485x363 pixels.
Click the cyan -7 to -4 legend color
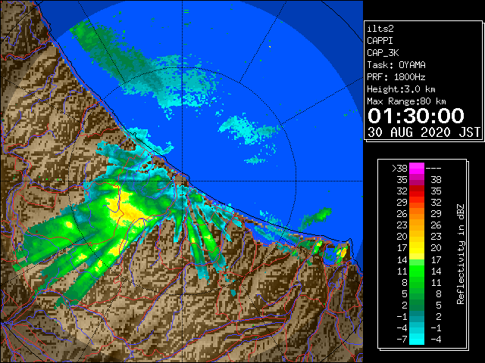(x=417, y=339)
